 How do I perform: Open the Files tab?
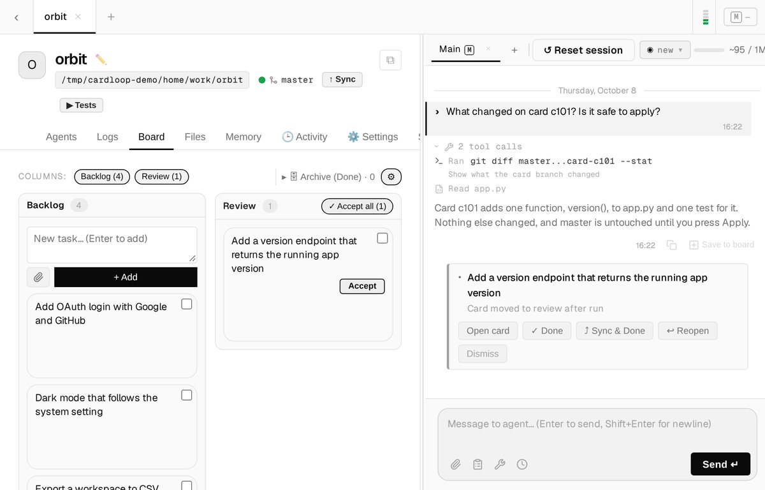point(195,137)
